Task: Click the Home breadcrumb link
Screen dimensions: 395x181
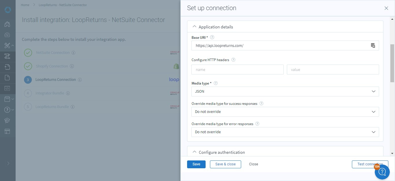Action: (x=25, y=5)
